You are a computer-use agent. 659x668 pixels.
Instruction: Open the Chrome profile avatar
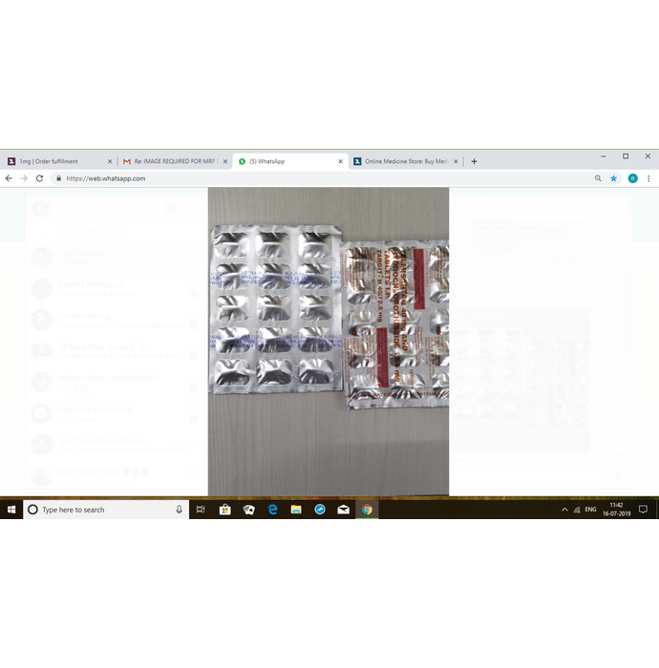tap(632, 178)
